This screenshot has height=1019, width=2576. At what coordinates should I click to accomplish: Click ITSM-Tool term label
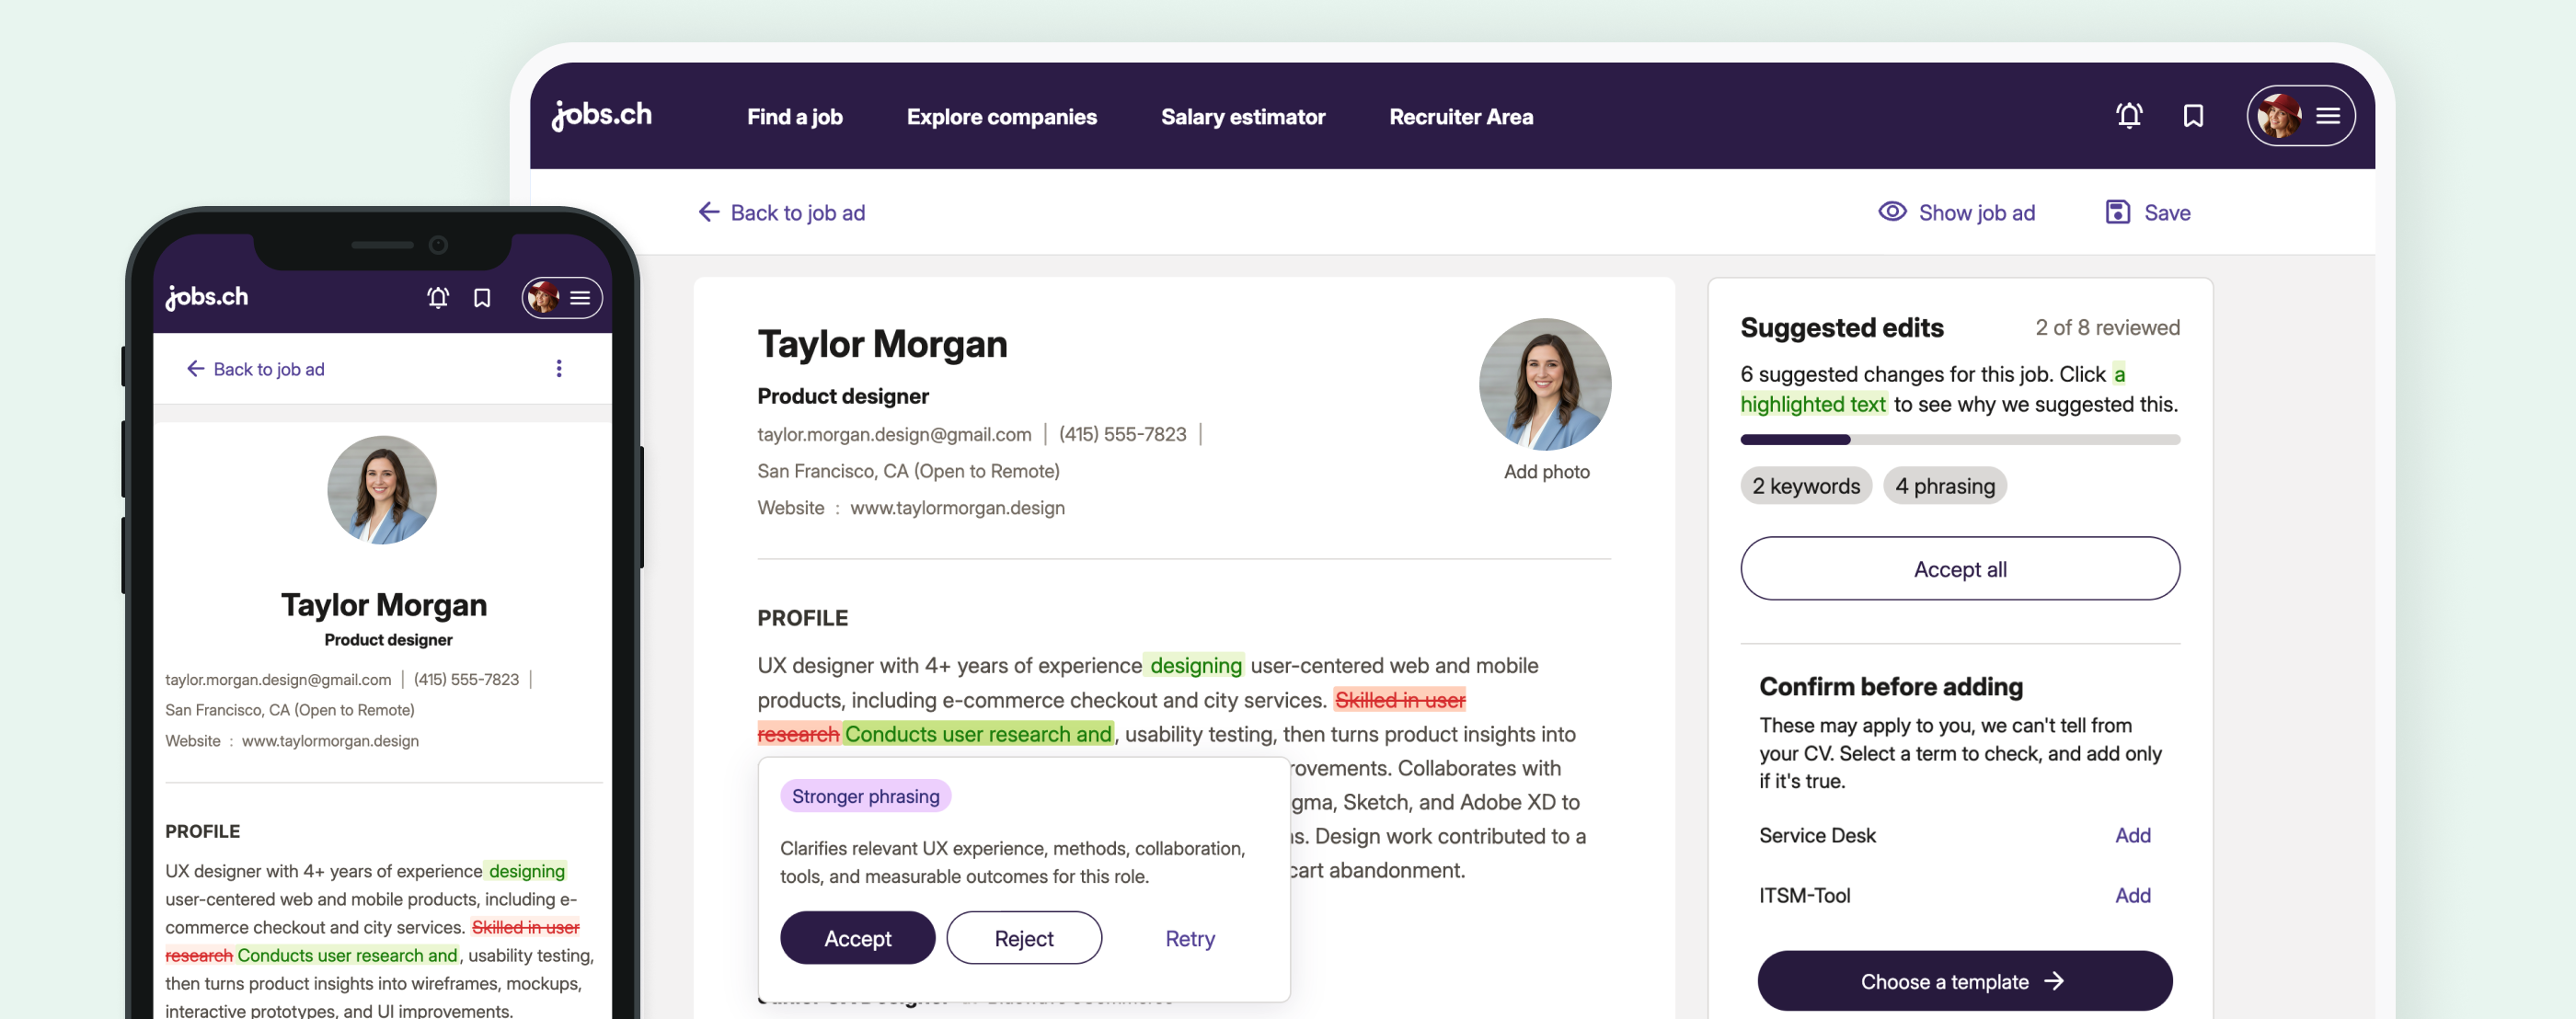click(1804, 895)
